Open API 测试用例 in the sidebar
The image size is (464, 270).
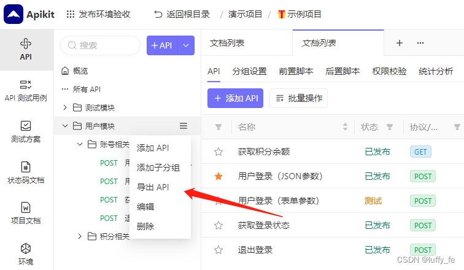coord(26,91)
